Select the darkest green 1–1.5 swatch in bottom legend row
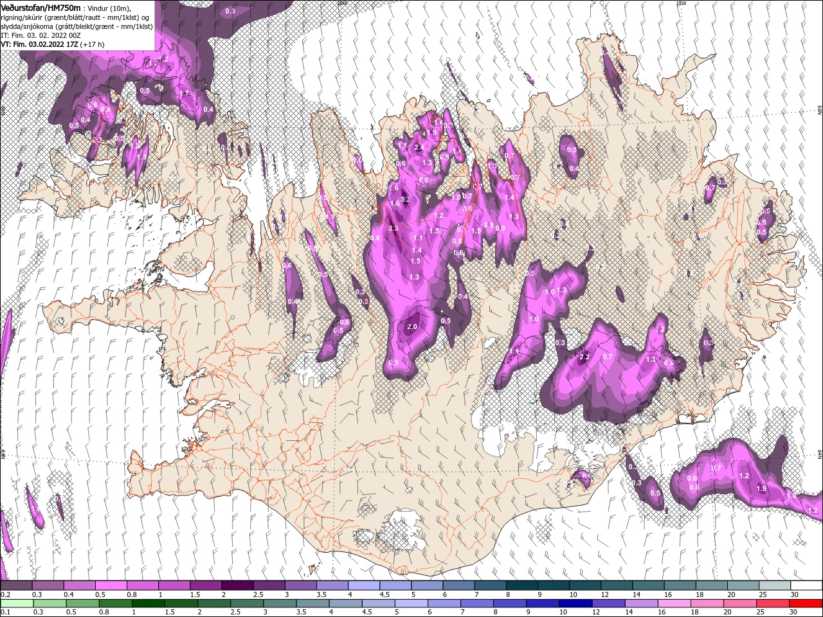The width and height of the screenshot is (823, 617). (149, 604)
